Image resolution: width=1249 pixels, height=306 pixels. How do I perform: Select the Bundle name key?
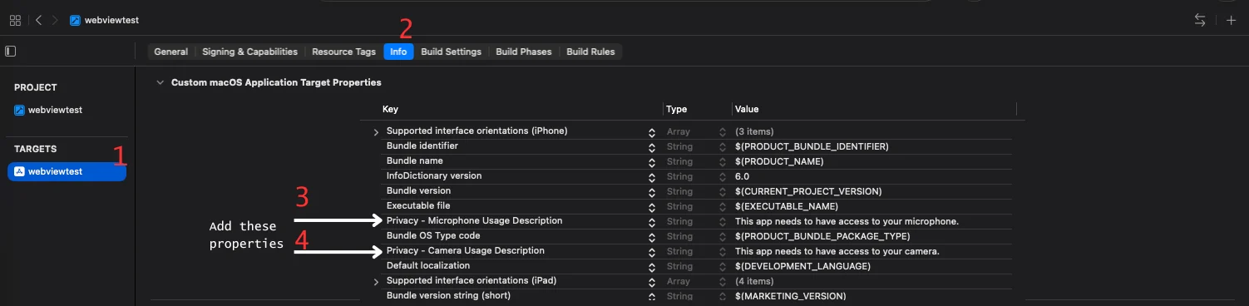tap(414, 161)
